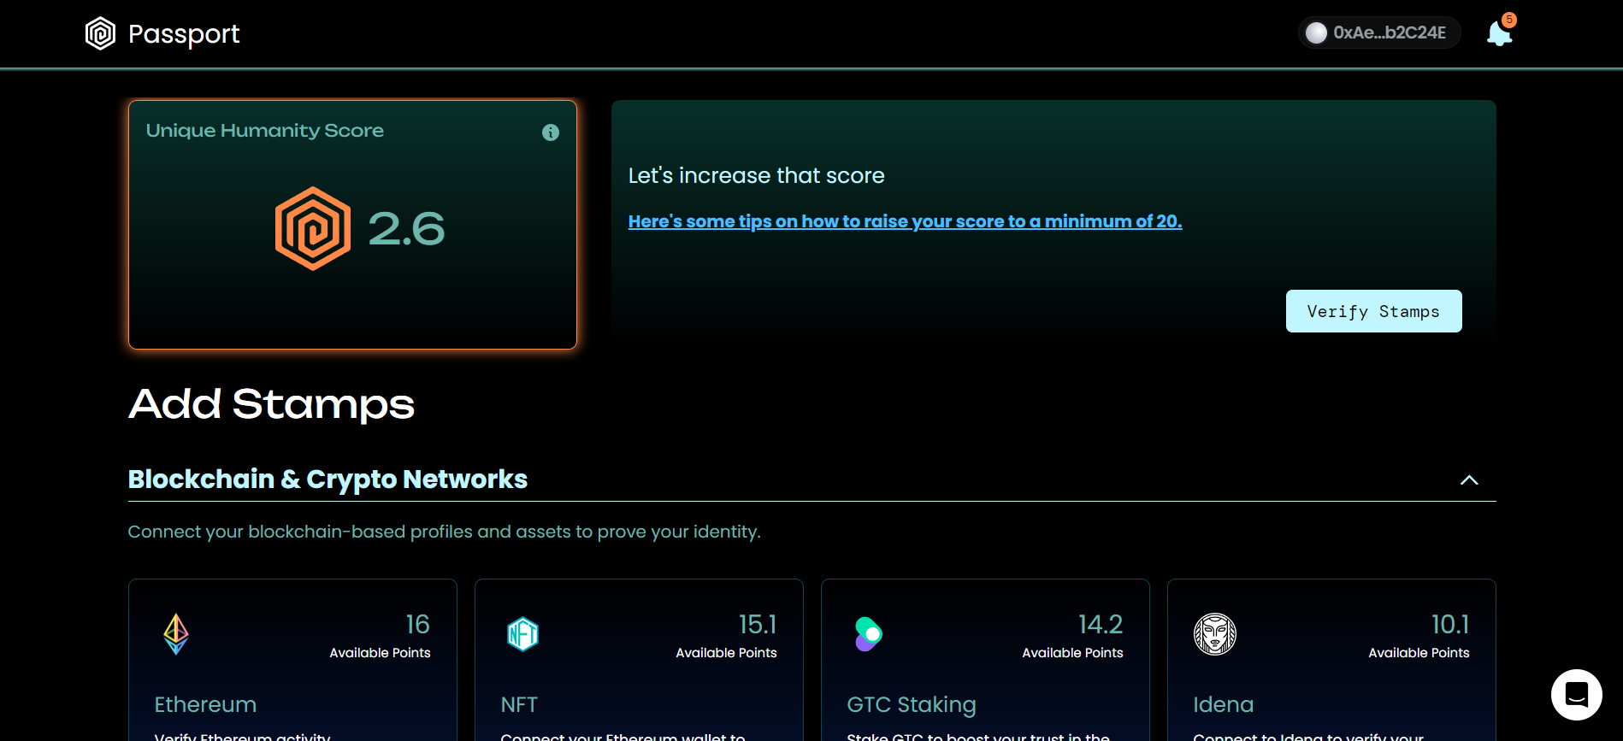Viewport: 1623px width, 741px height.
Task: Click the 14.2 available points value
Action: coord(1101,625)
